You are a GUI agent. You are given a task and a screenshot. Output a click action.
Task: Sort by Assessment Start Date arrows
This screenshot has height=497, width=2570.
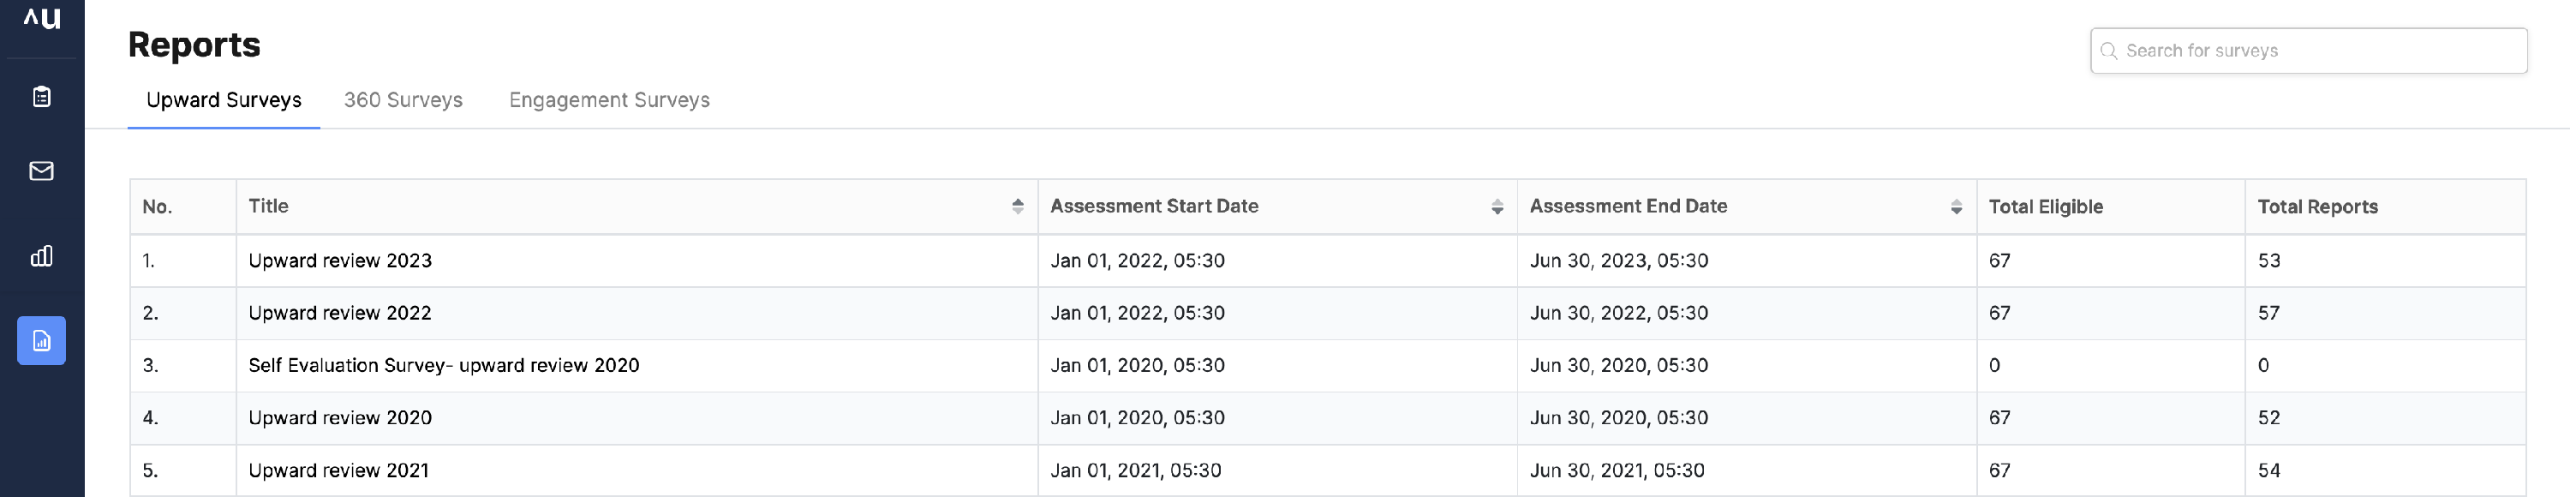[x=1497, y=207]
